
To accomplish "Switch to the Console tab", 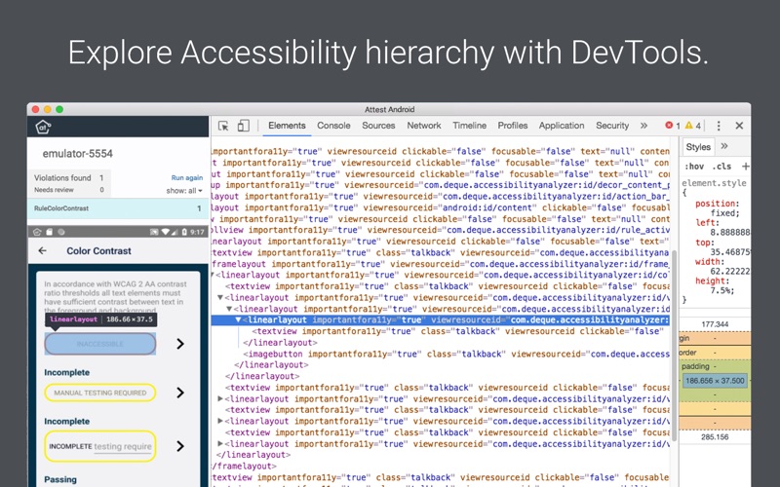I will coord(333,126).
